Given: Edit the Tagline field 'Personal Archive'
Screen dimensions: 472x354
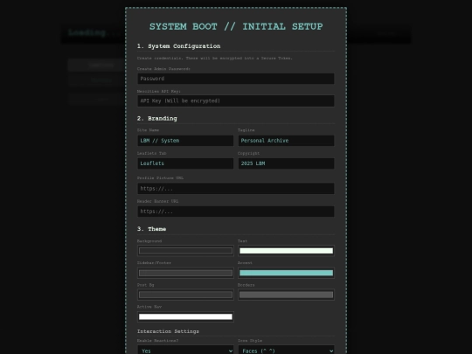Looking at the screenshot, I should point(286,141).
